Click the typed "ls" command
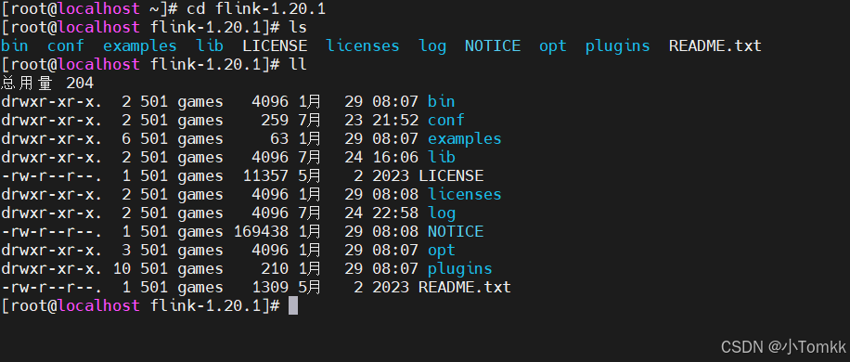 coord(298,27)
